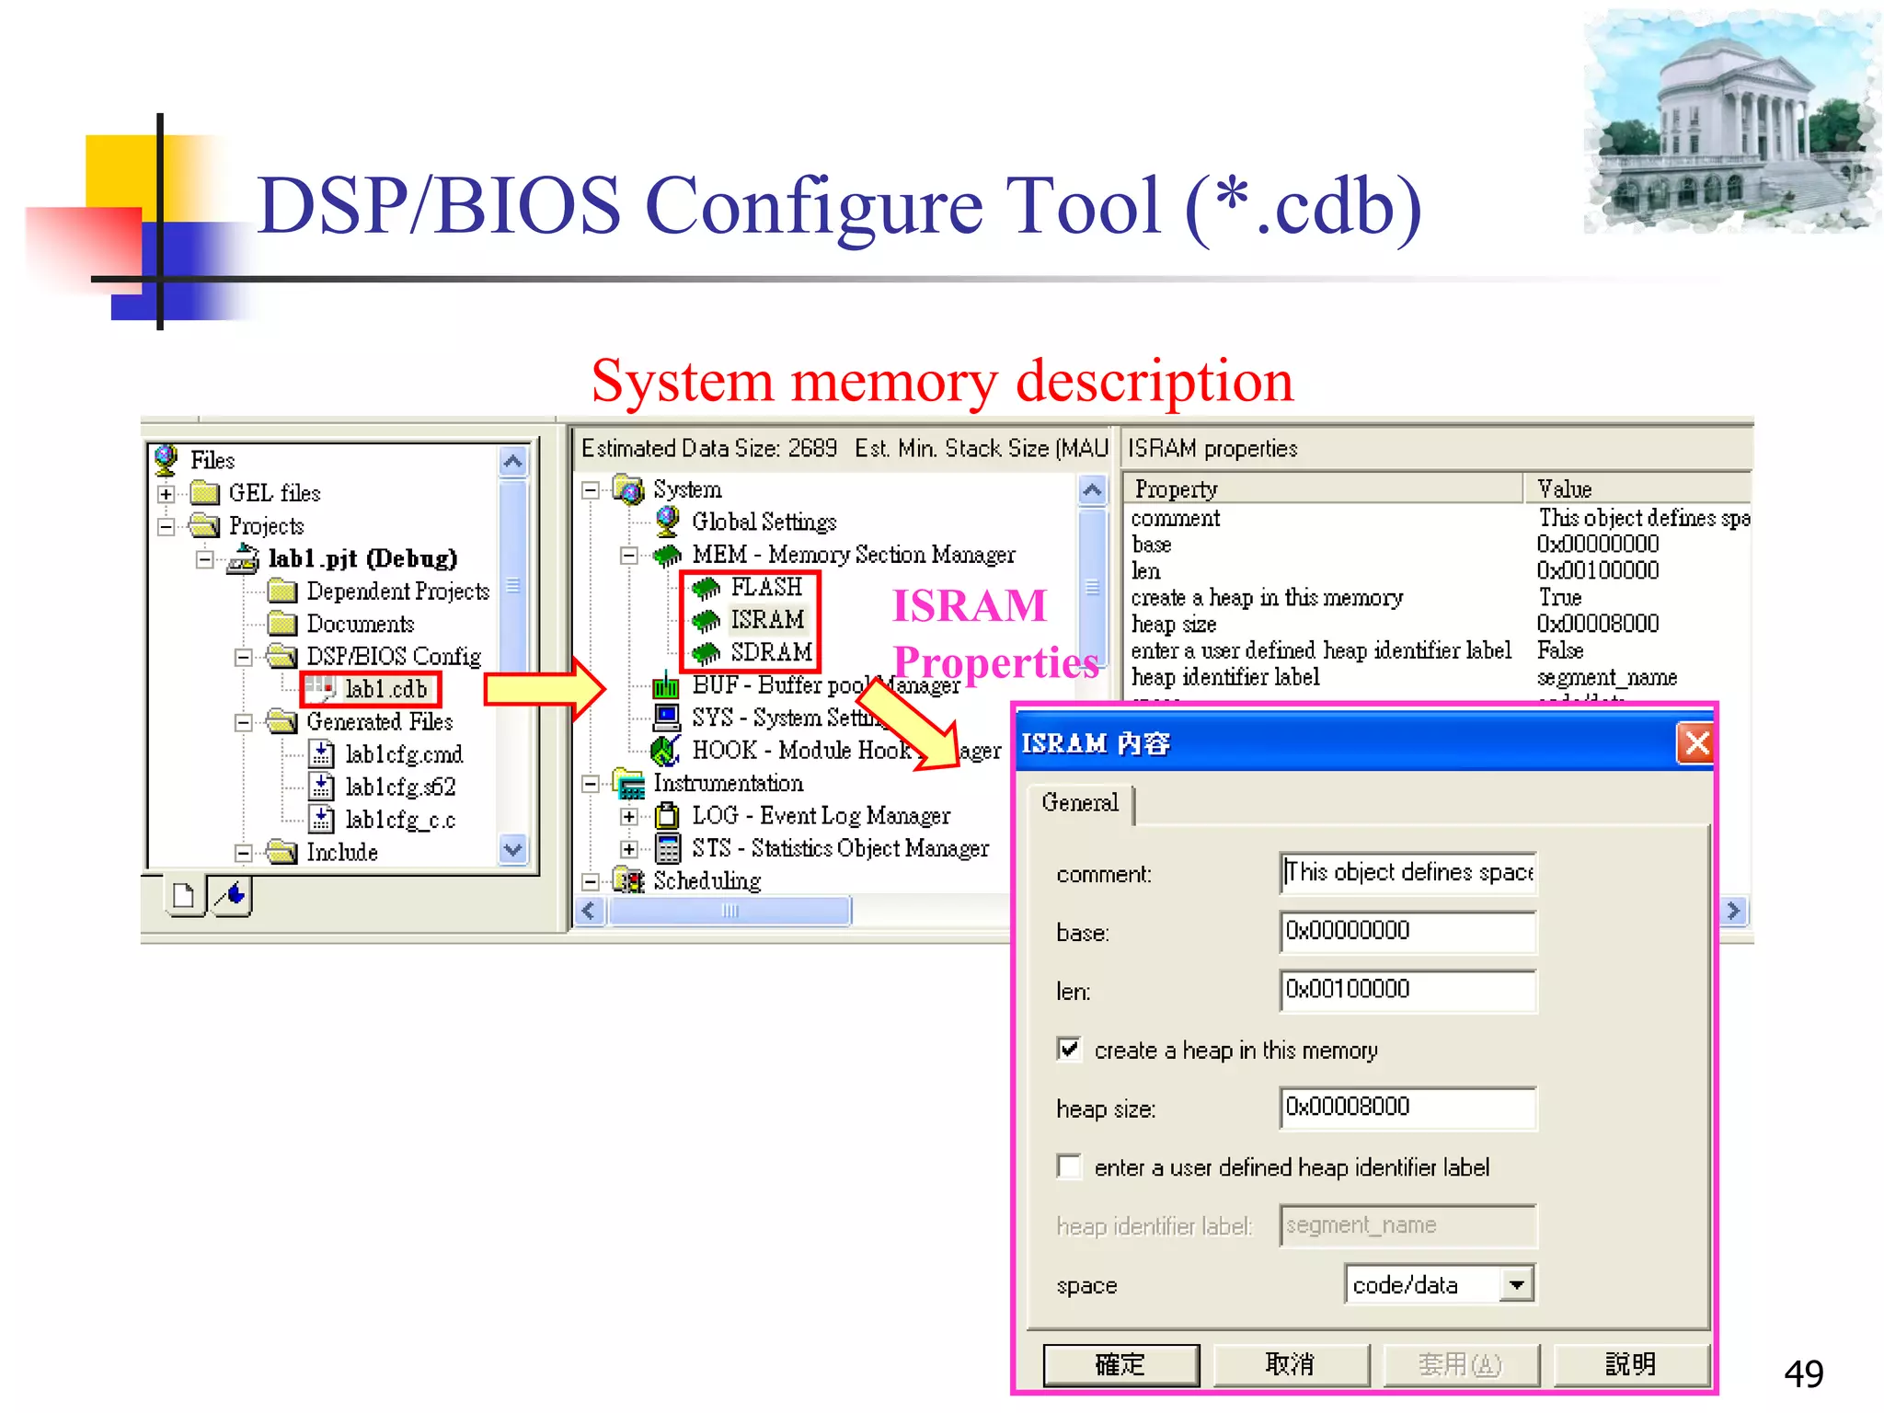
Task: Click the Include folder icon
Action: click(282, 852)
